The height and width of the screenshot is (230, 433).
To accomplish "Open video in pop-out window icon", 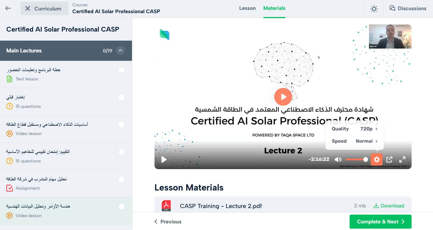I will pyautogui.click(x=389, y=159).
